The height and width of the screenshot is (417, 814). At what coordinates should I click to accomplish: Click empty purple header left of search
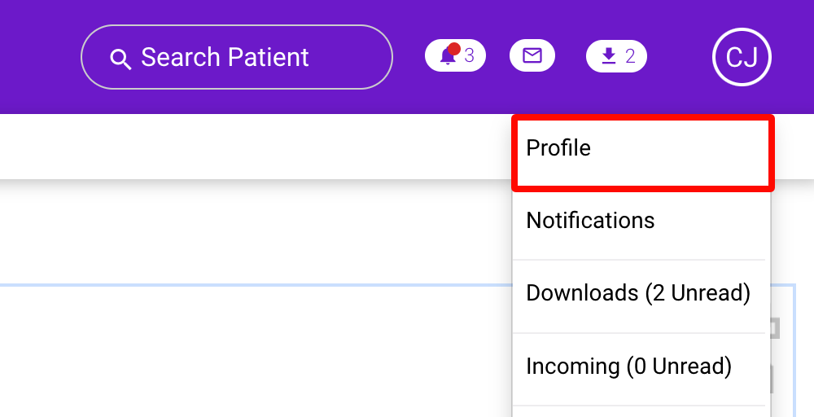point(41,57)
